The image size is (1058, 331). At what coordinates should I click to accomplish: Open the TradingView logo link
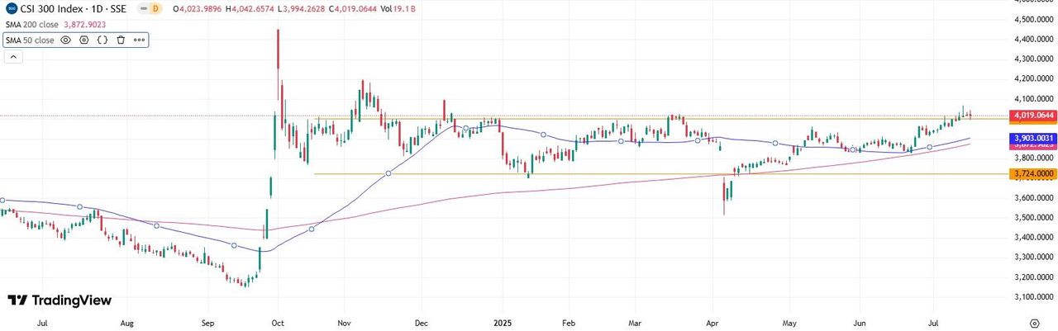coord(60,300)
